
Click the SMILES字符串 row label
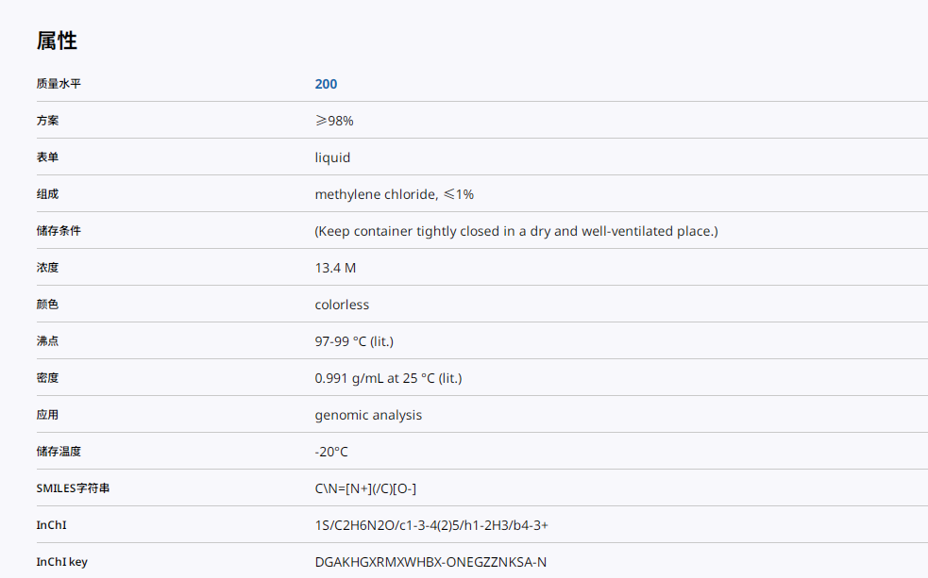click(x=73, y=488)
